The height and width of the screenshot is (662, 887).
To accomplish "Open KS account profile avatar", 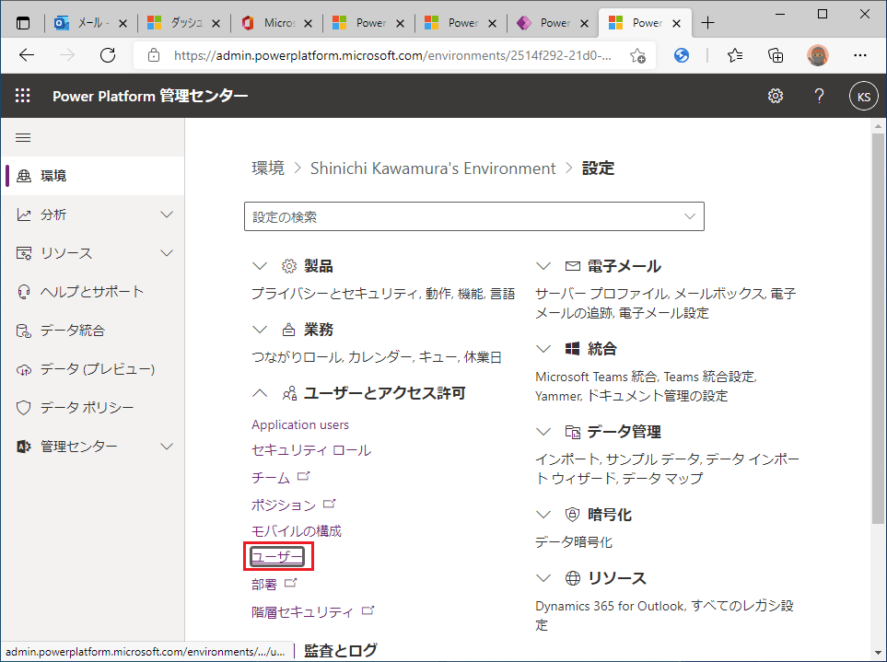I will [863, 96].
